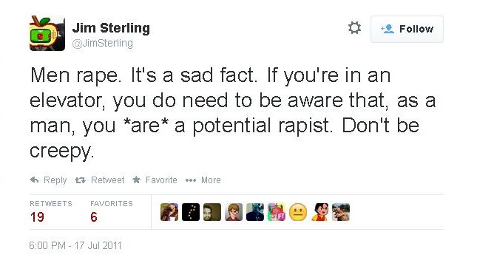
Task: Open Jim Sterling's apple profile avatar
Action: pyautogui.click(x=47, y=33)
